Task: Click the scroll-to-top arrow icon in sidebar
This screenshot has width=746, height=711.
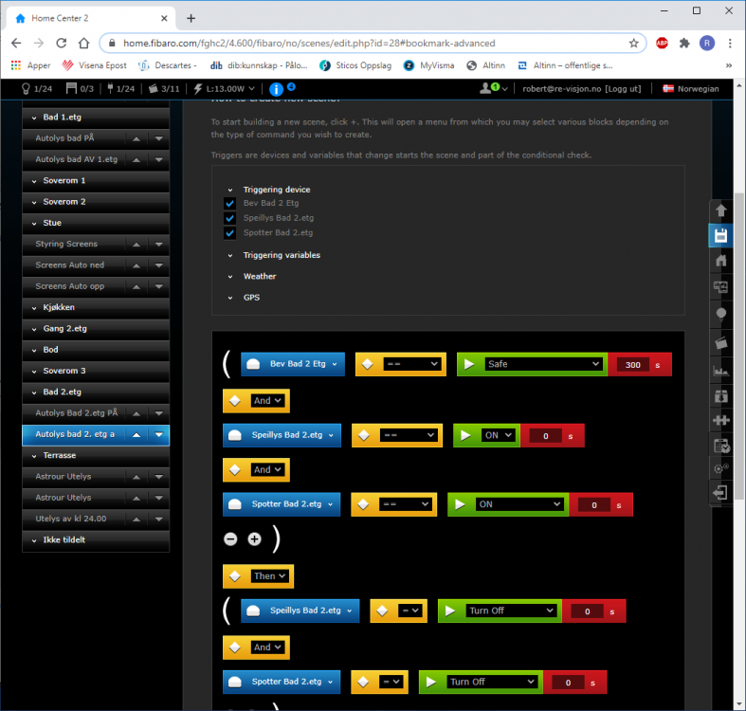Action: (x=720, y=210)
